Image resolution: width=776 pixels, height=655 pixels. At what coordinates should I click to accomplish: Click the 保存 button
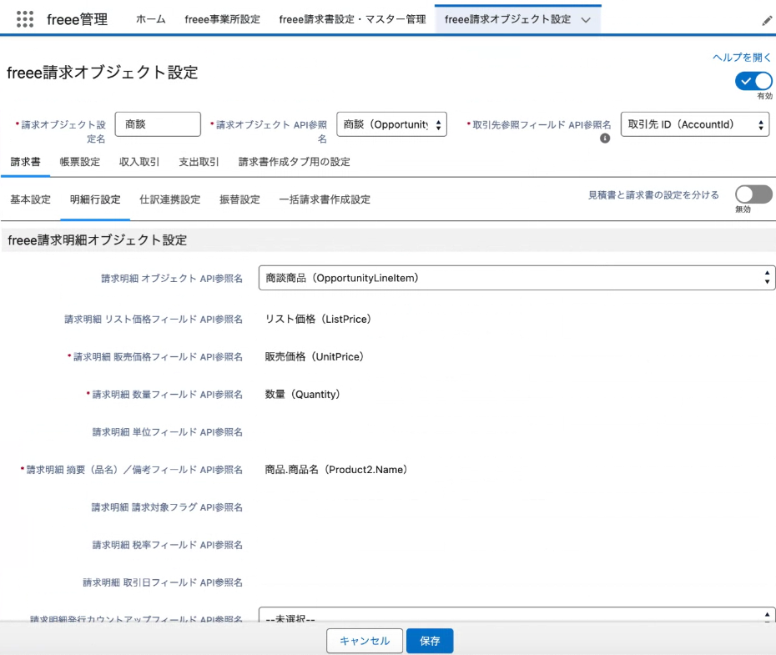(x=430, y=641)
